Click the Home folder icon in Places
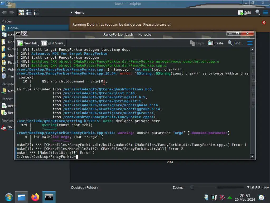 tap(4, 28)
